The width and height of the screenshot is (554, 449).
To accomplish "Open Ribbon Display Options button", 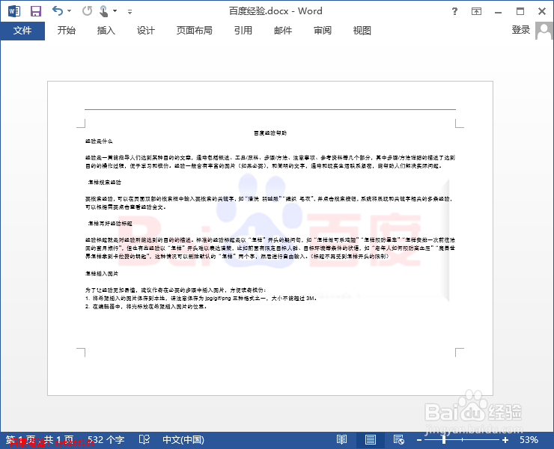I will (476, 11).
